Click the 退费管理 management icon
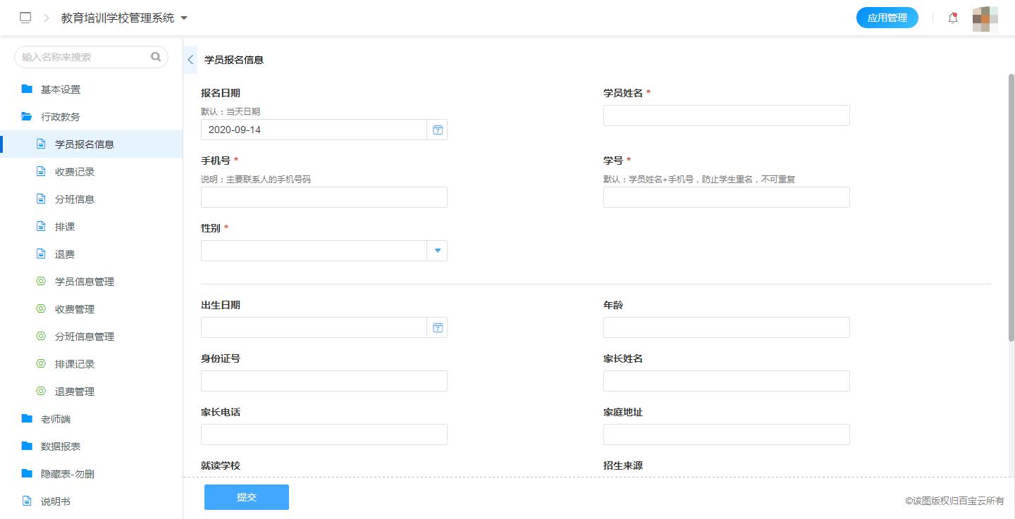 41,391
